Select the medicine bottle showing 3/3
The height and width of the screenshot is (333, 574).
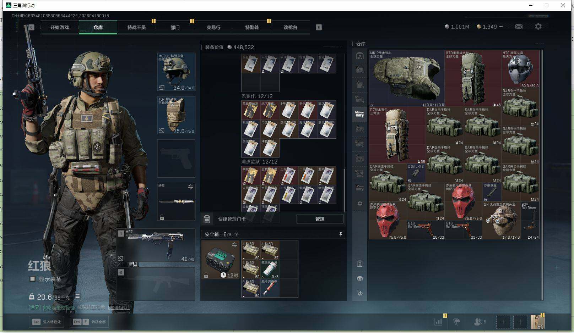click(x=270, y=269)
